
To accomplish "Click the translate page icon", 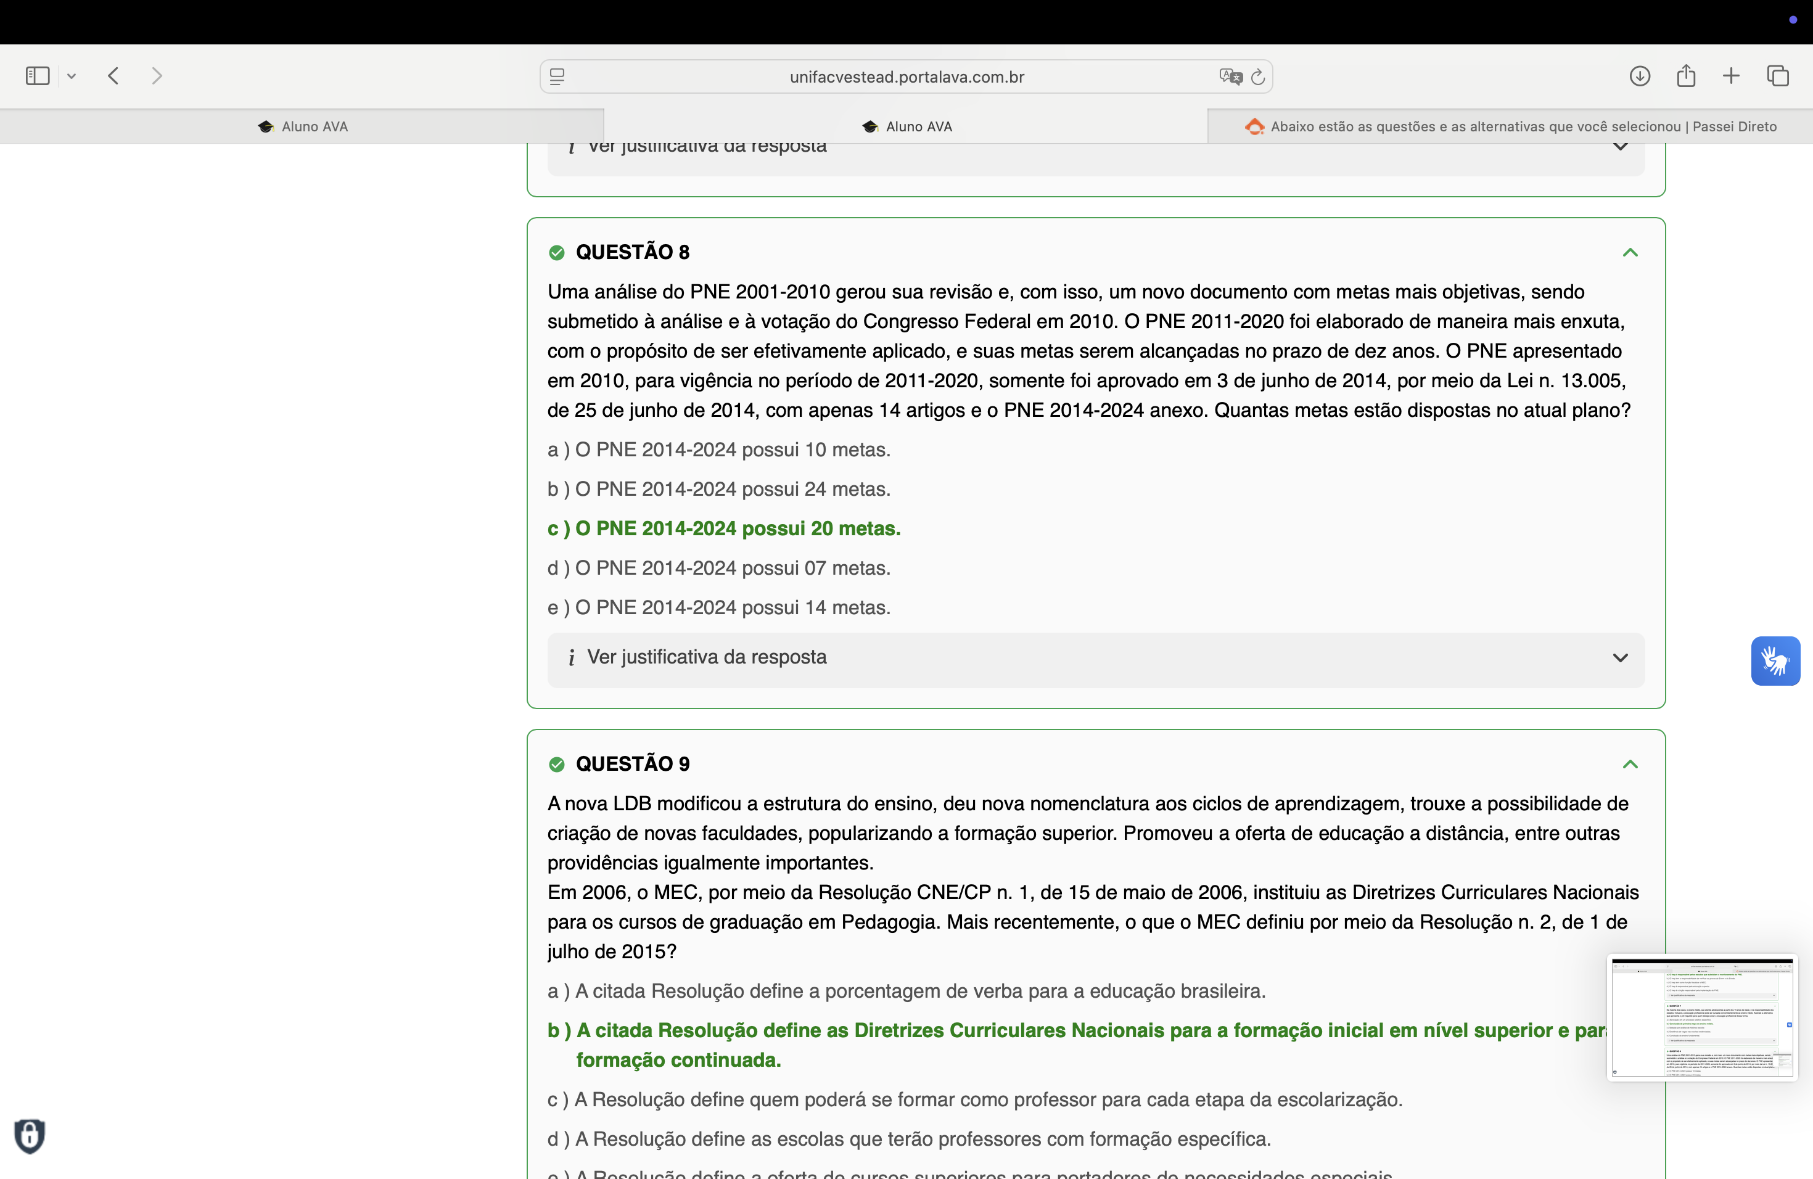I will (x=1230, y=77).
